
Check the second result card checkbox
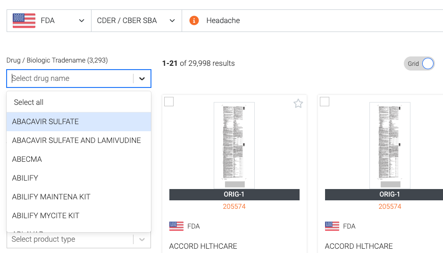click(325, 102)
